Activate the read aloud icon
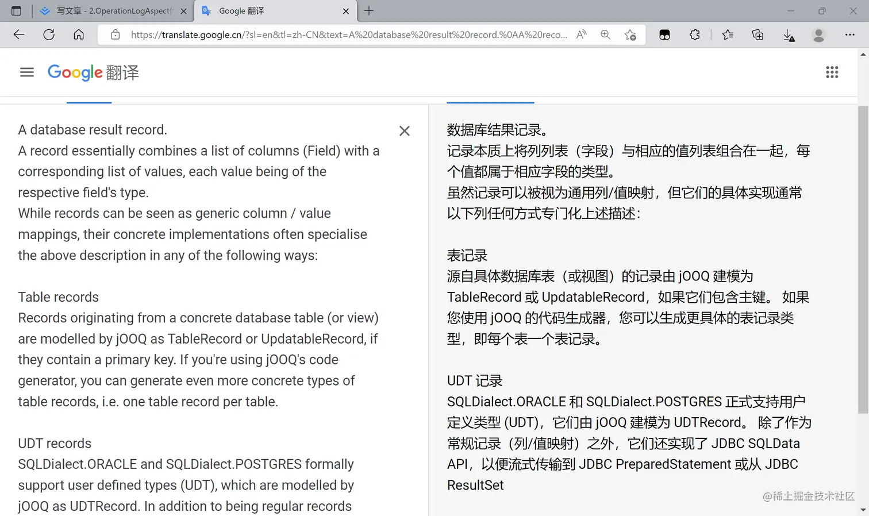The height and width of the screenshot is (516, 869). tap(582, 34)
